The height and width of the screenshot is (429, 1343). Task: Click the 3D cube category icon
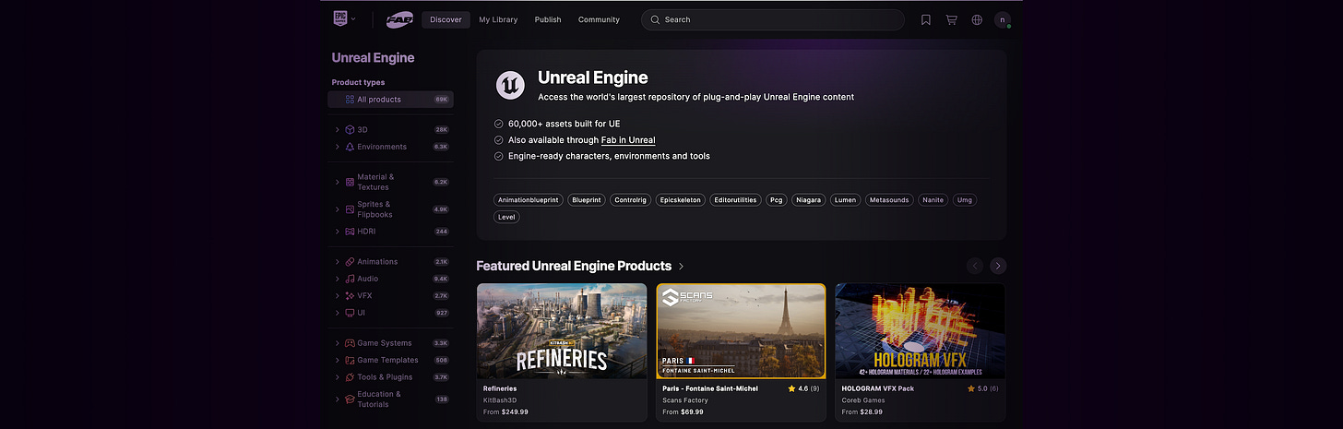(350, 130)
